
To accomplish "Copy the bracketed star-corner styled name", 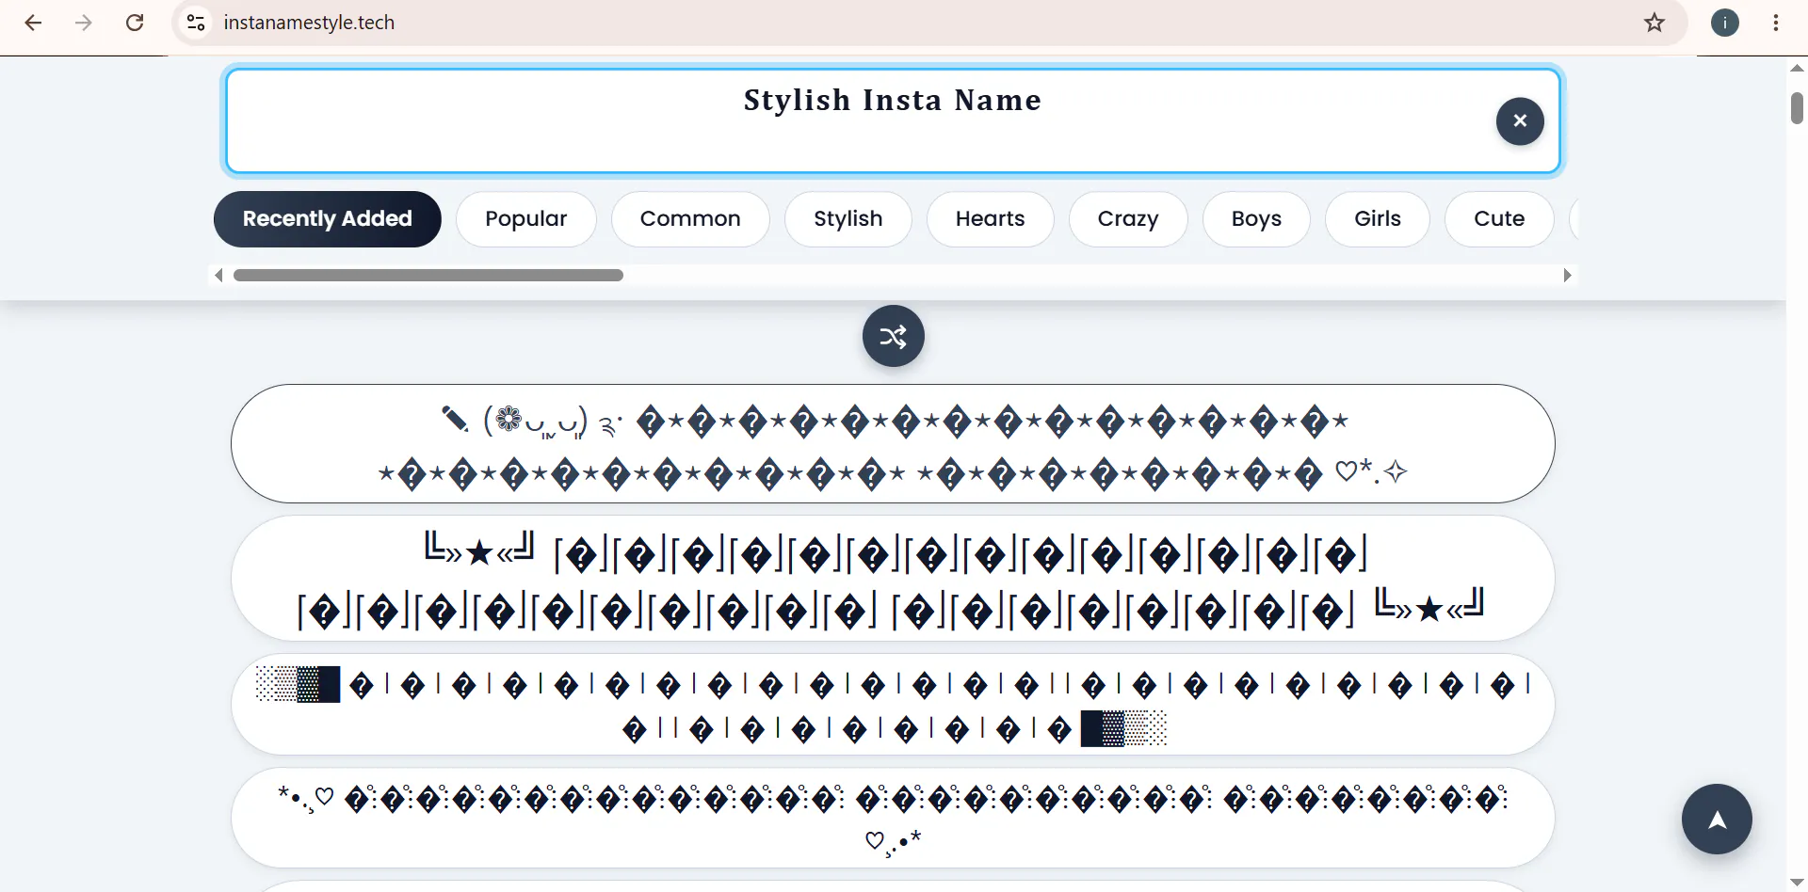I will [893, 578].
